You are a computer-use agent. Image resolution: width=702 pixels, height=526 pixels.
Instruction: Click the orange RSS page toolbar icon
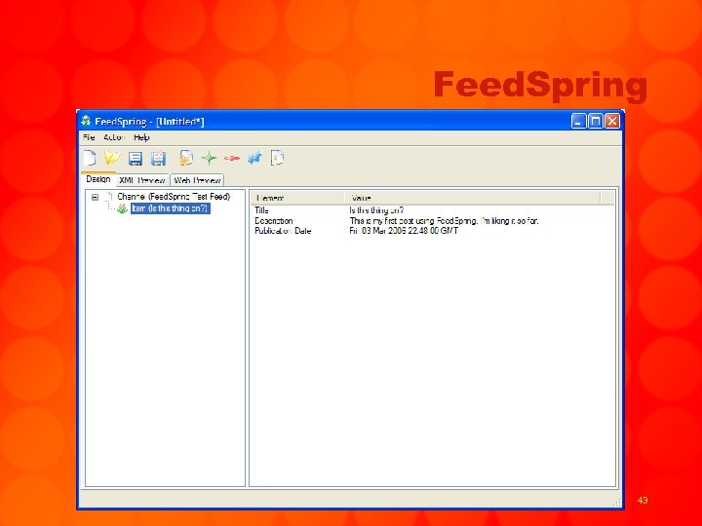tap(186, 158)
